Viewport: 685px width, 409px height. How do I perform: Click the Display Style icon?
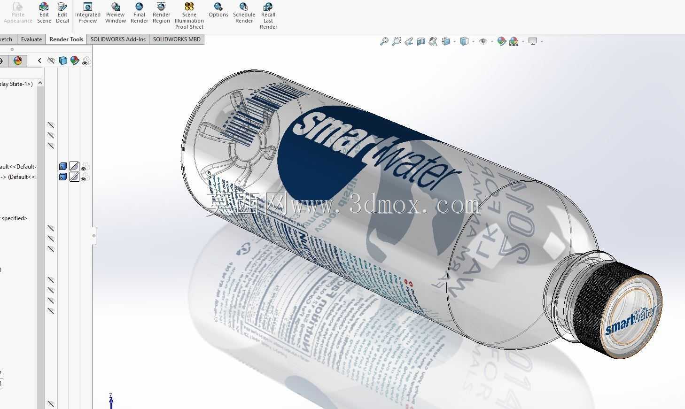click(464, 41)
